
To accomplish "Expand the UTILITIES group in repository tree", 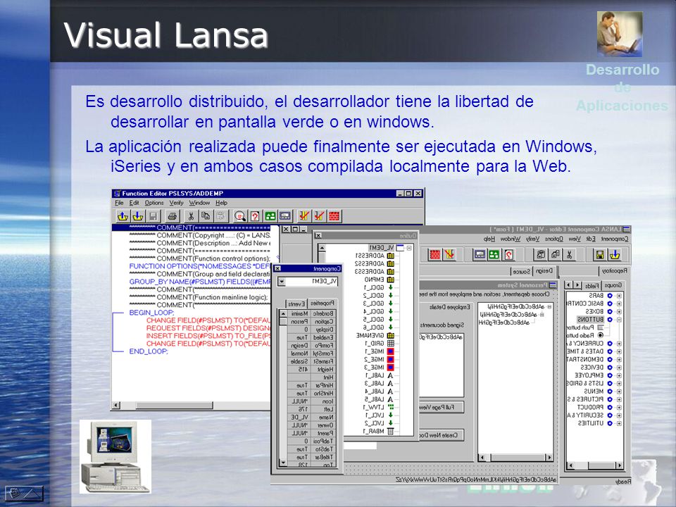I will tap(619, 423).
